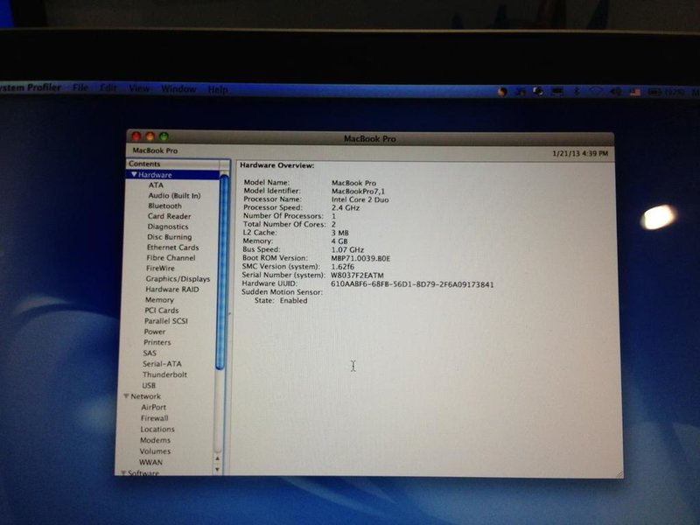Select the Hardware category row
The image size is (700, 525).
[173, 174]
